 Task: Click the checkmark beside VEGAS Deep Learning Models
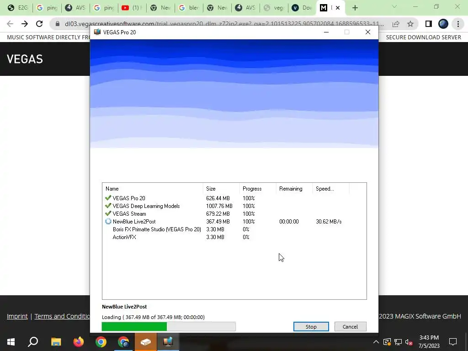(x=108, y=206)
